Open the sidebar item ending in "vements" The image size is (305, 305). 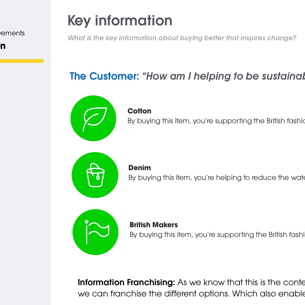pyautogui.click(x=12, y=33)
